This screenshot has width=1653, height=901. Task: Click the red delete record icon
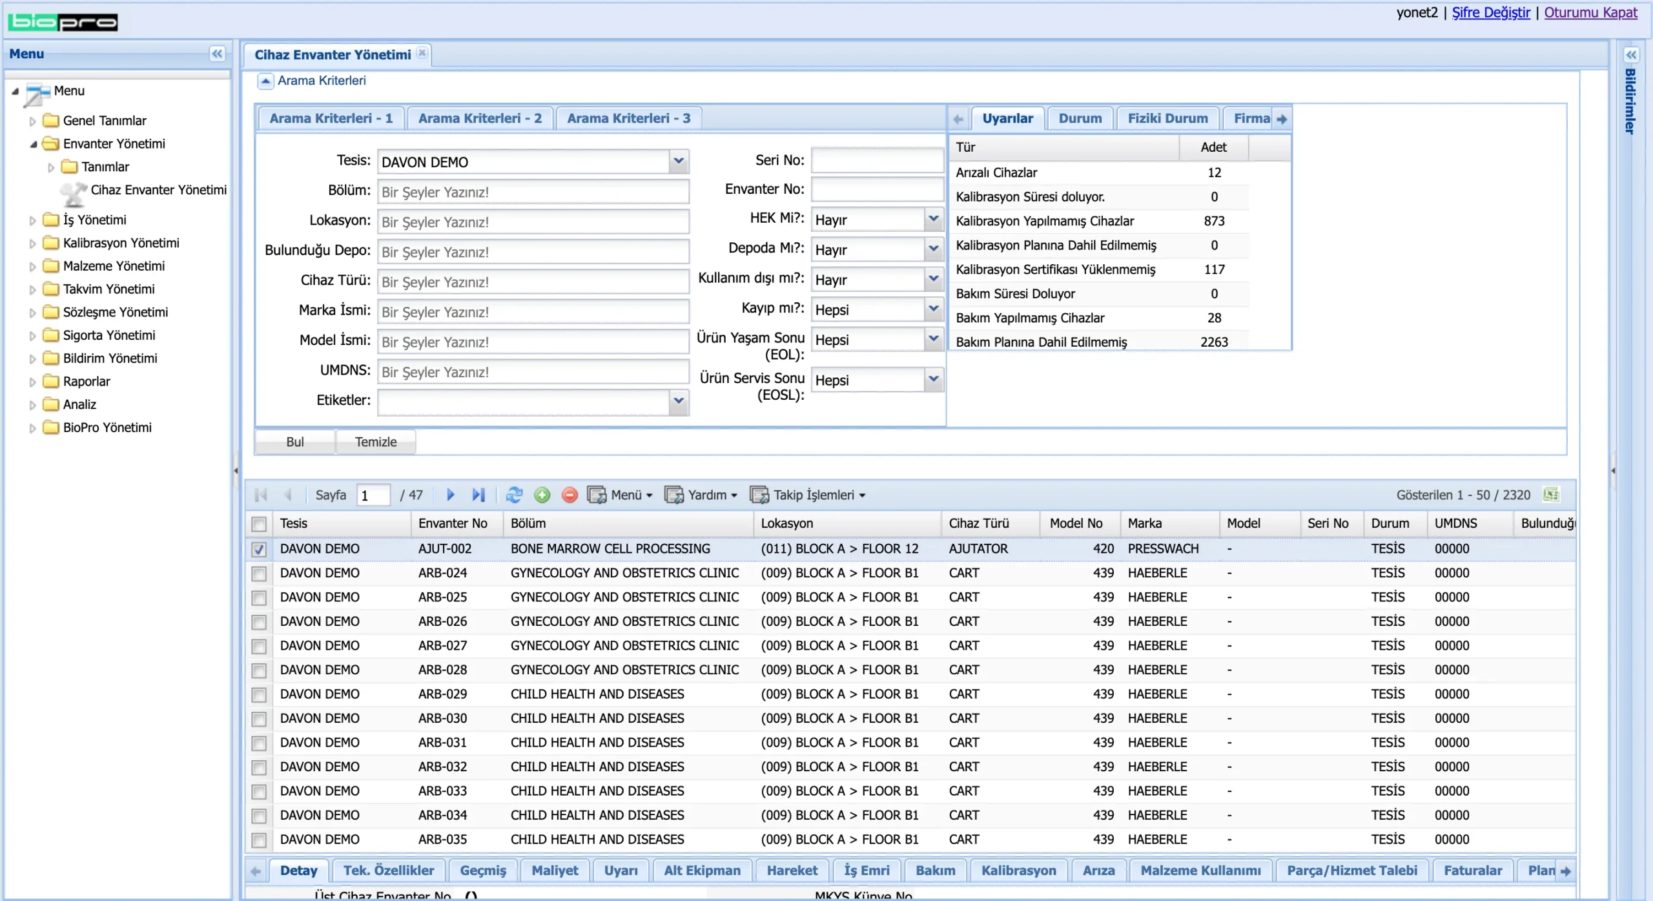(569, 495)
